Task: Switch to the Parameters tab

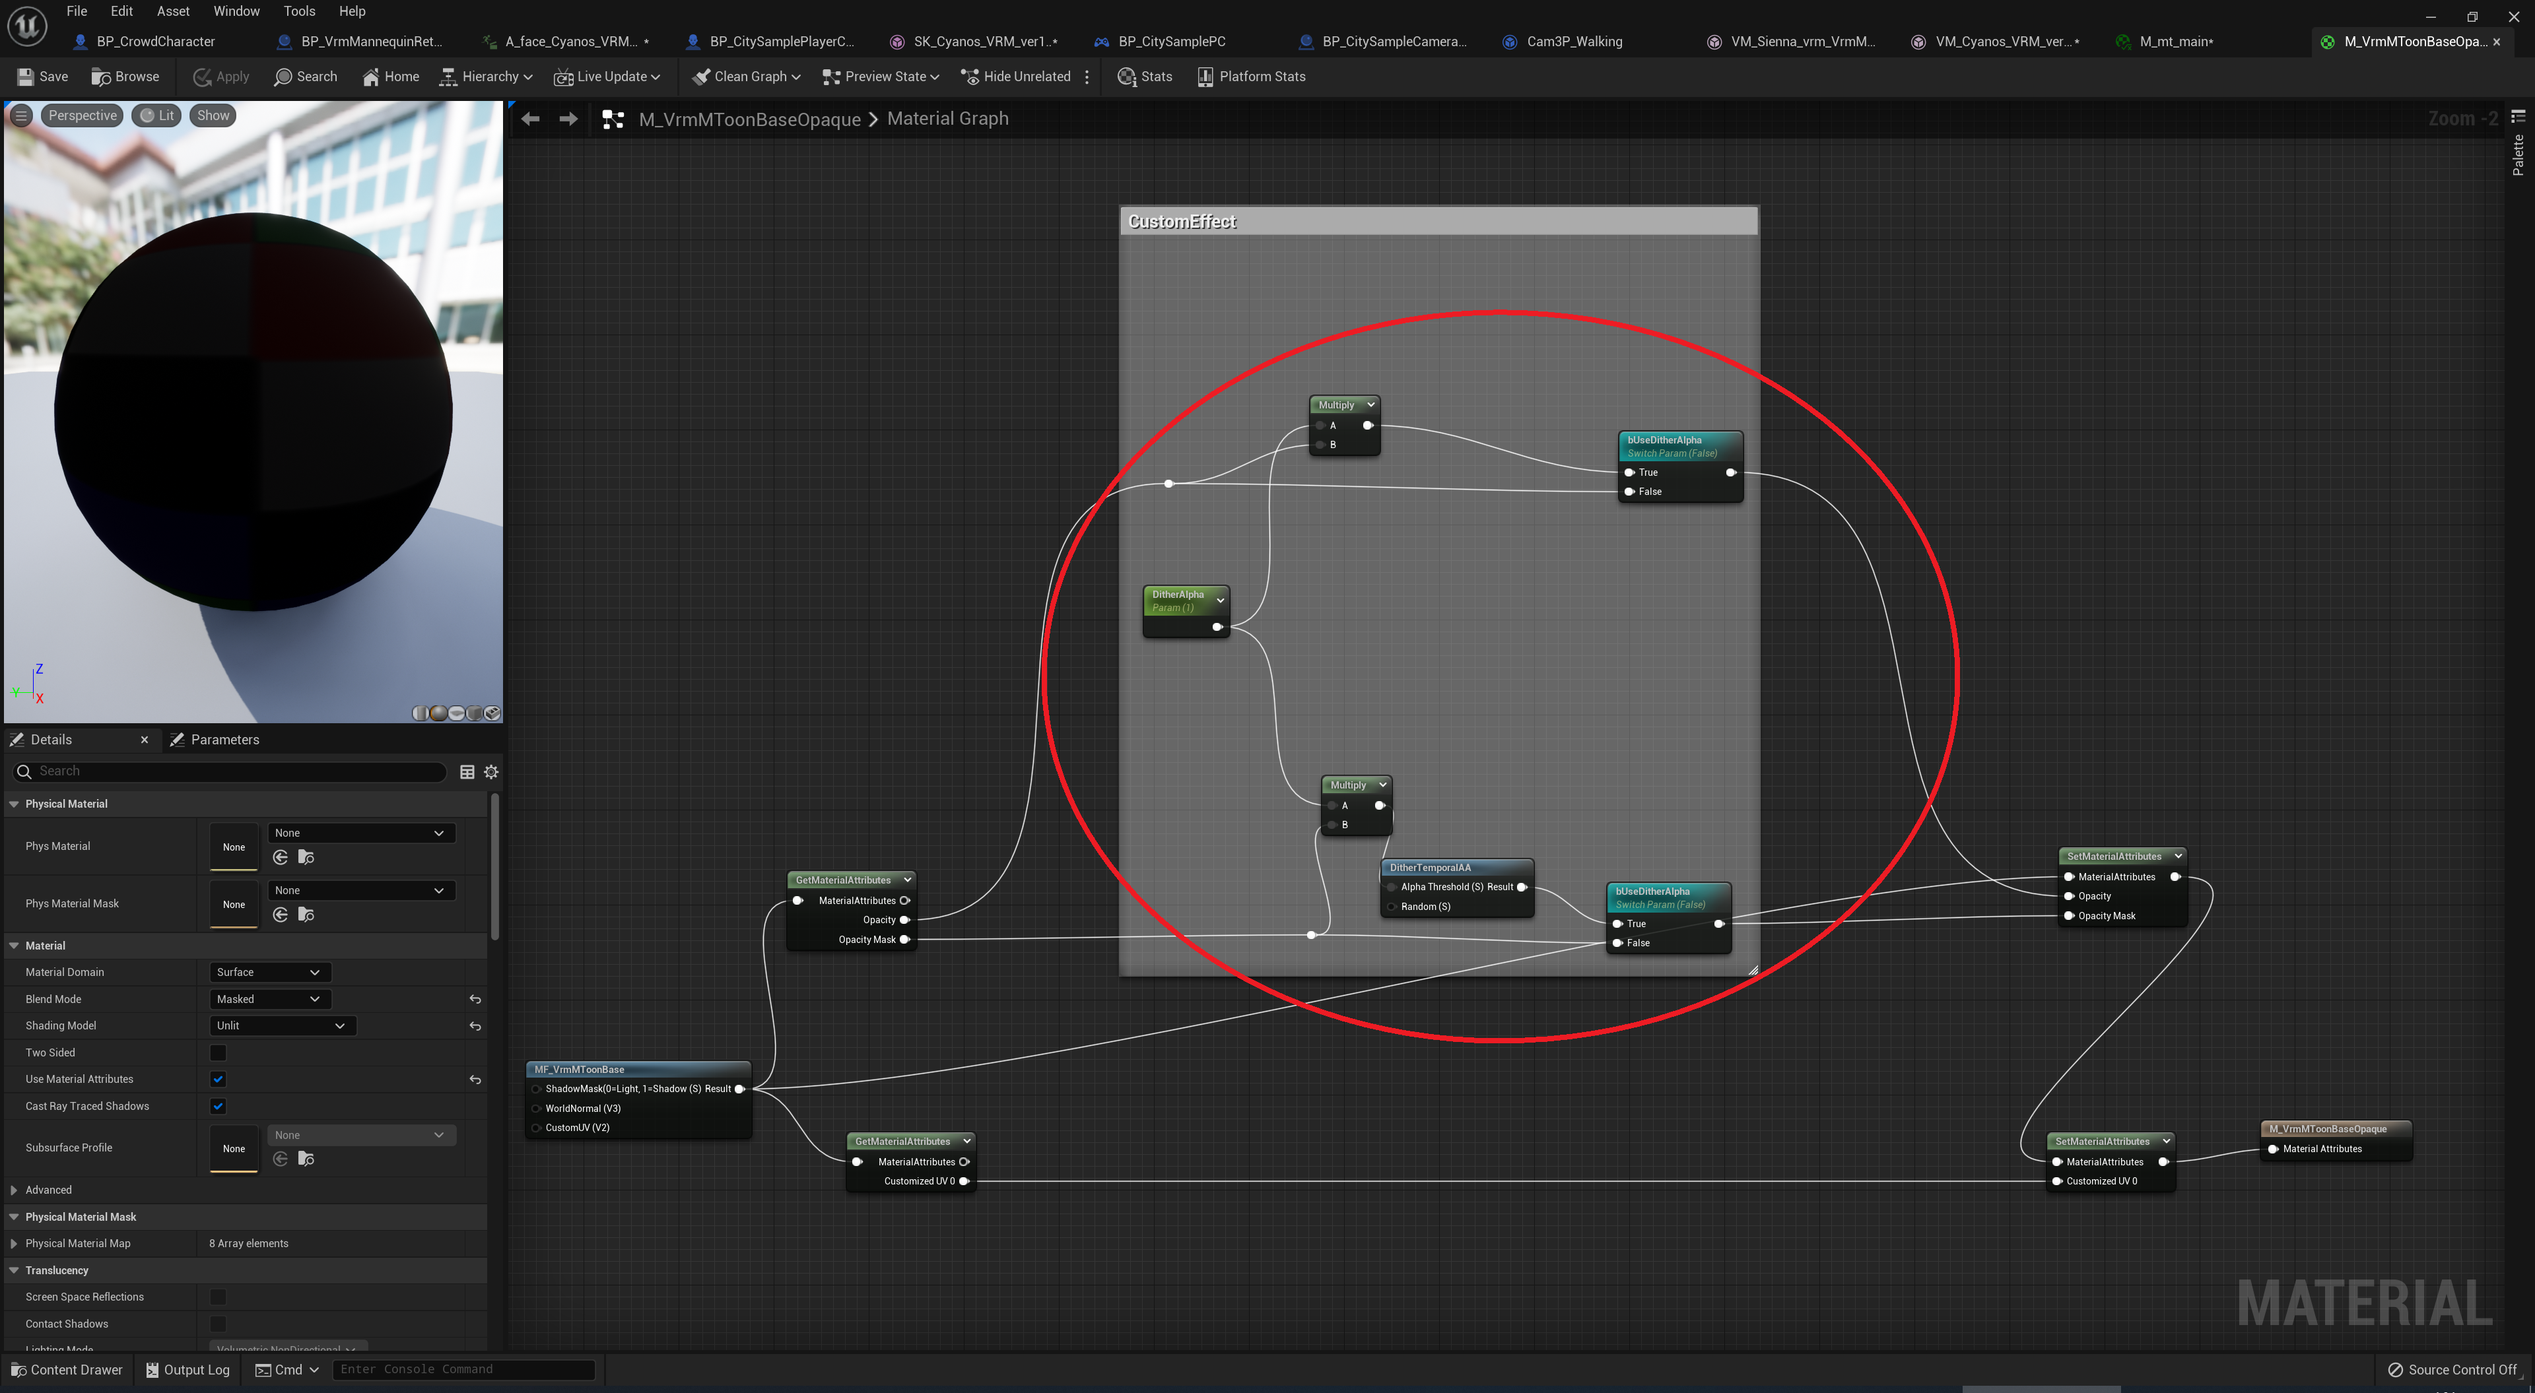Action: (x=224, y=740)
